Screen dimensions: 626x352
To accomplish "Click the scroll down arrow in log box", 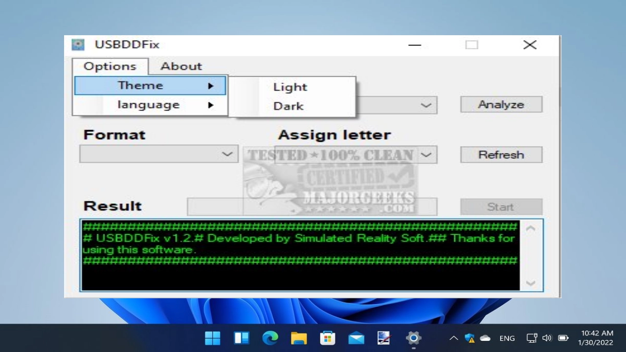I will (x=531, y=283).
